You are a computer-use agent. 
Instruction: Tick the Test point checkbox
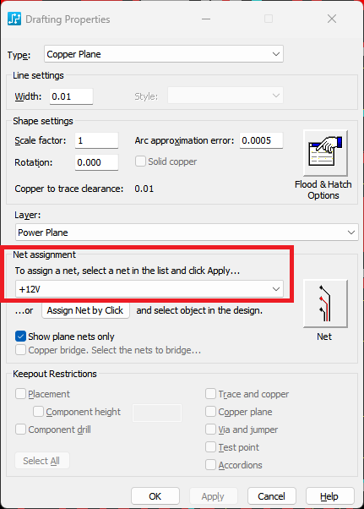click(x=210, y=447)
